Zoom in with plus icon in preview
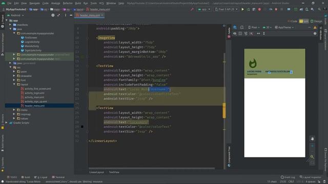This screenshot has height=184, width=328. (312, 146)
